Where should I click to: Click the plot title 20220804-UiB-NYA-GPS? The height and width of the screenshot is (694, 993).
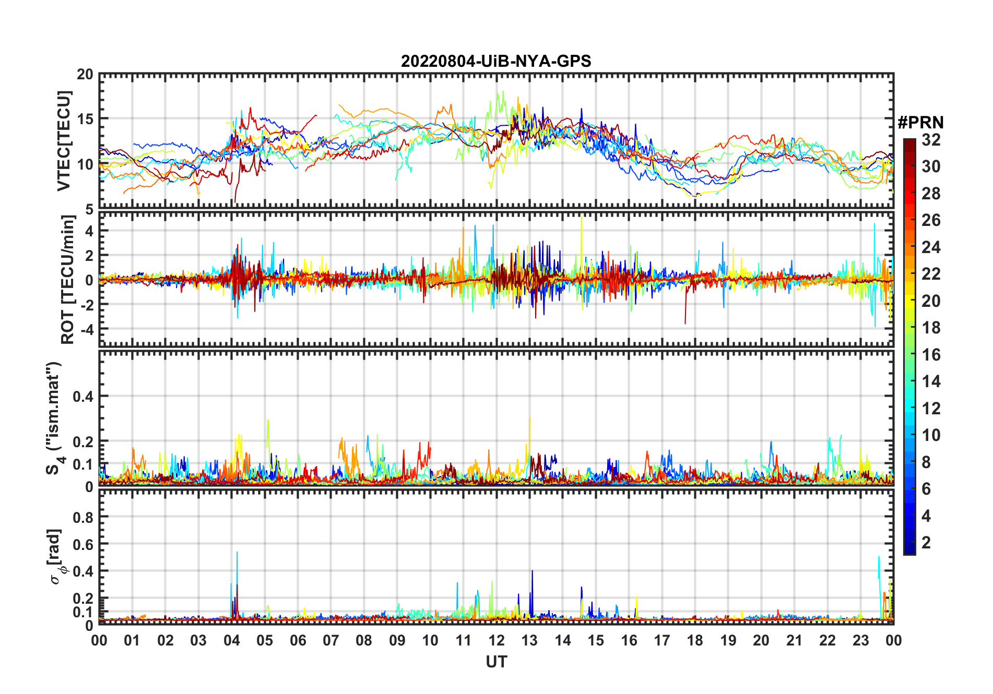pos(496,61)
